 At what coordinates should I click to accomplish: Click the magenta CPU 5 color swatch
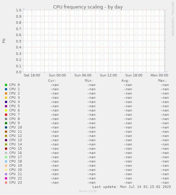(x=6, y=106)
